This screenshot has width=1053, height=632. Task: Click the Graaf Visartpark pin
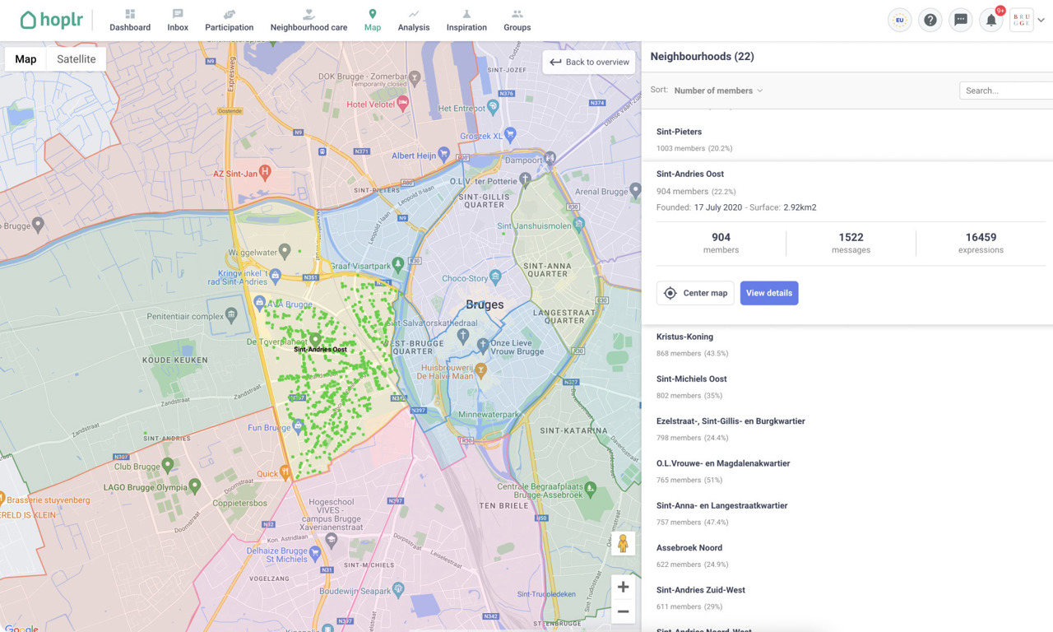point(398,264)
